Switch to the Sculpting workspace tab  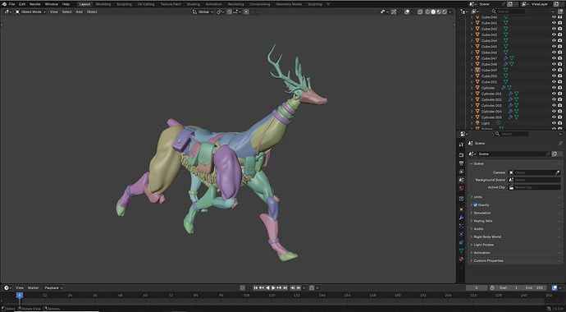click(124, 4)
